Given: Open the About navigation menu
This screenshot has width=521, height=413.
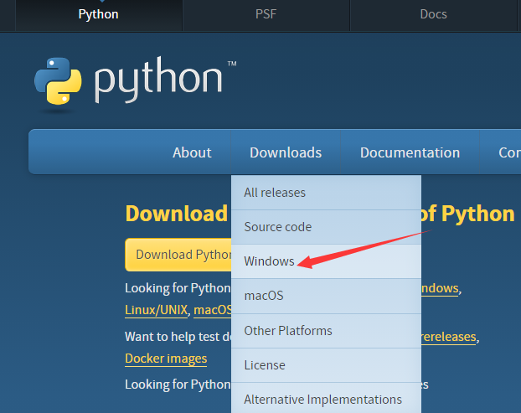Looking at the screenshot, I should tap(192, 152).
